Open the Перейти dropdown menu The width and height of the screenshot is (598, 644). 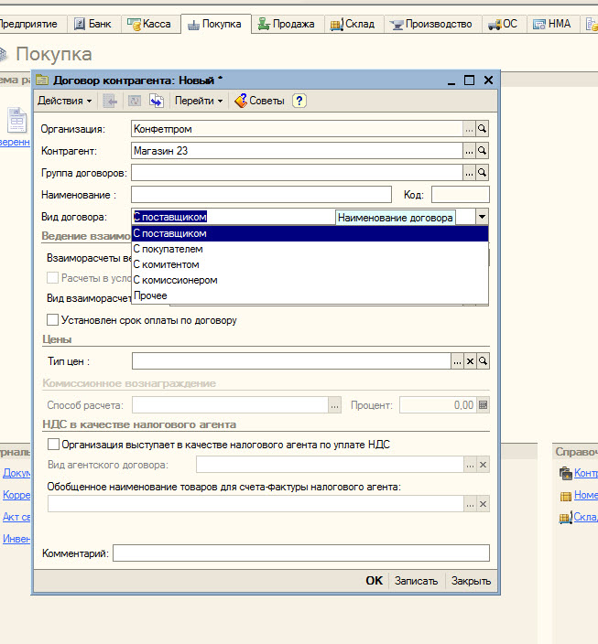(x=199, y=101)
